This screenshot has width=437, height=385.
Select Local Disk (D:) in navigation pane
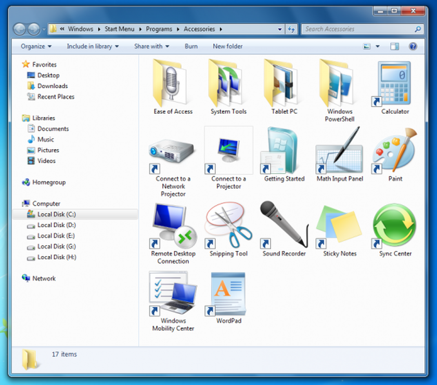coord(56,225)
